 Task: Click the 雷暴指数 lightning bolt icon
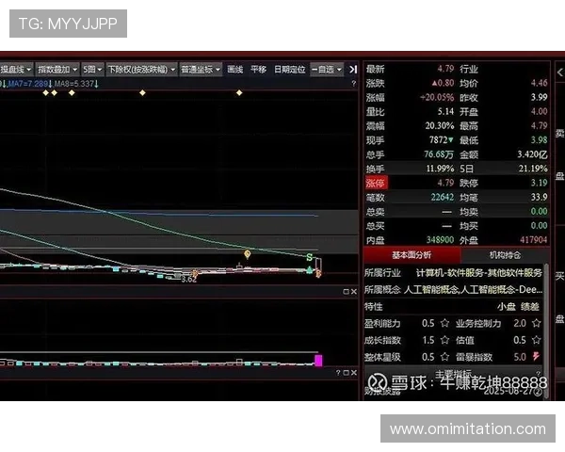[536, 357]
